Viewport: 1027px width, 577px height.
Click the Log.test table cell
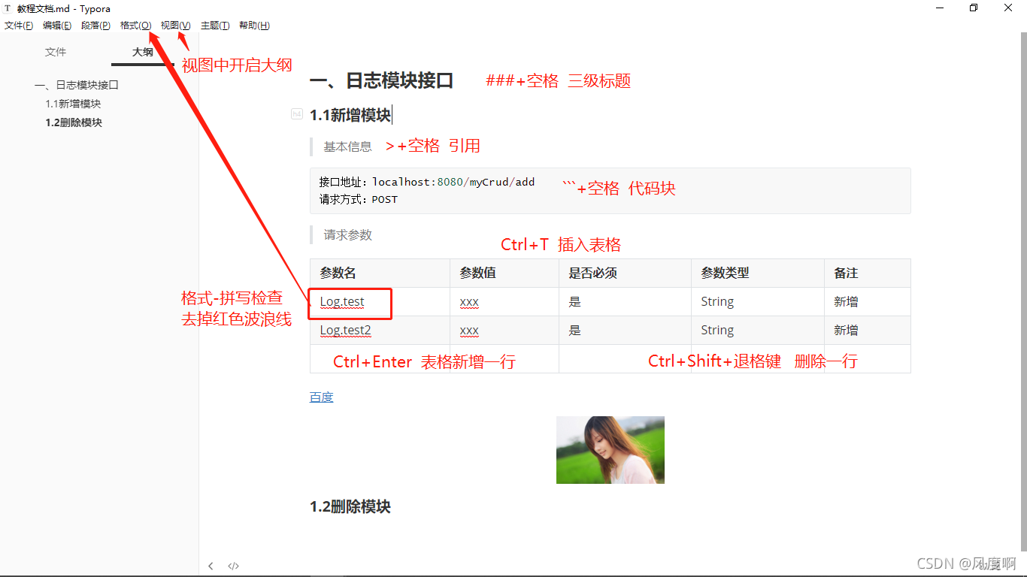(x=380, y=301)
